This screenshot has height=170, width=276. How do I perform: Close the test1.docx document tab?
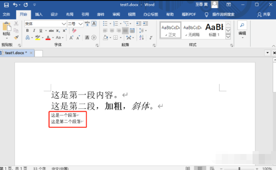pos(31,53)
